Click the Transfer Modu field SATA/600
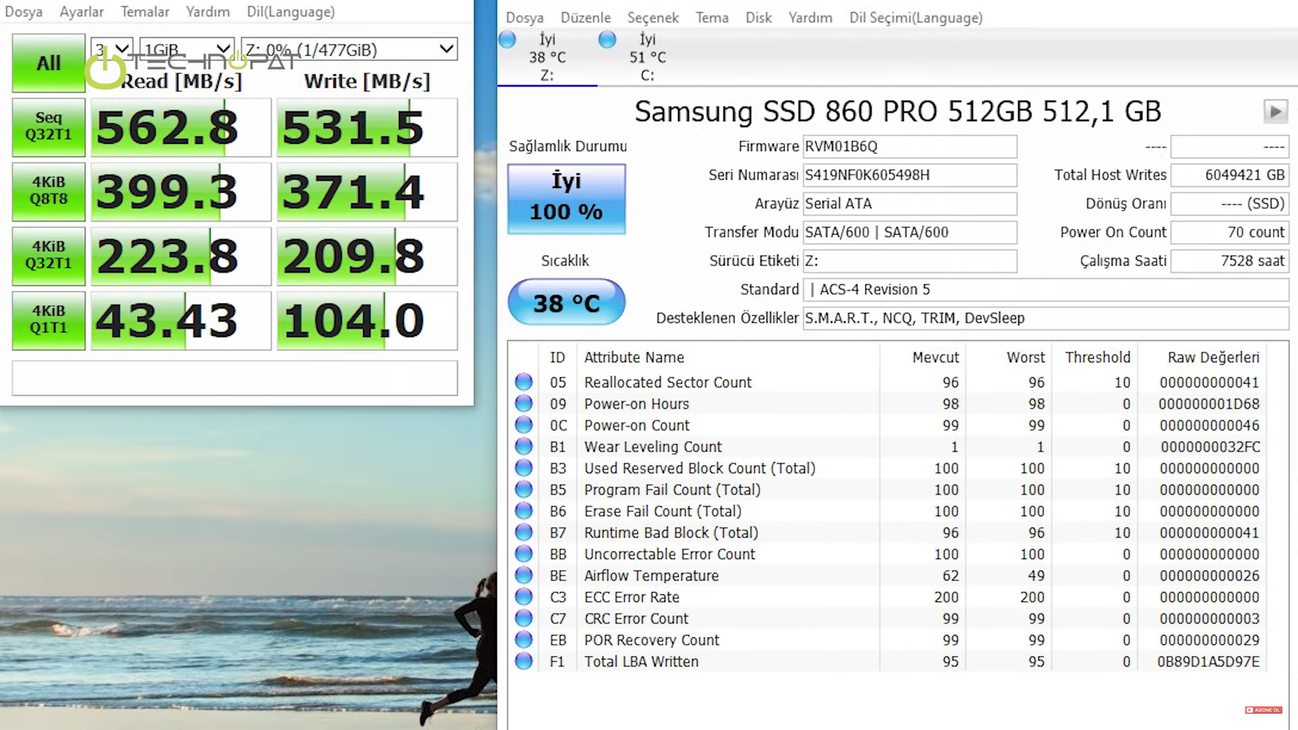Screen dimensions: 1298x730 910,233
